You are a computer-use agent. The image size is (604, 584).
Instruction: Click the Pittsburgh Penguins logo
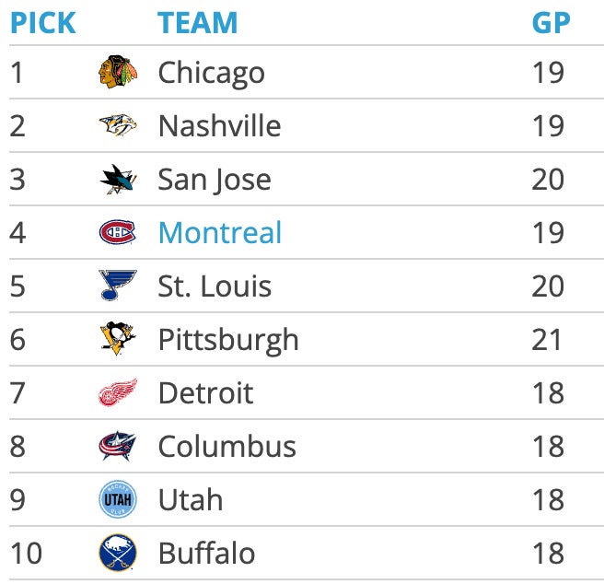pyautogui.click(x=118, y=340)
